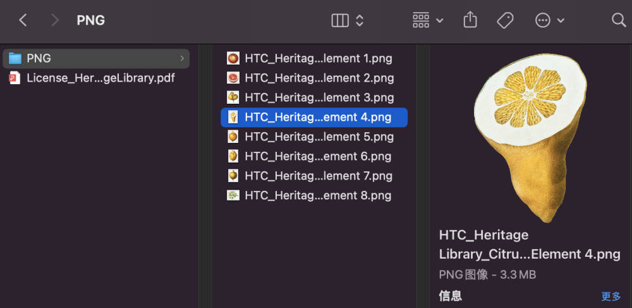Click the blue PNG folder icon
Image resolution: width=632 pixels, height=308 pixels.
pyautogui.click(x=15, y=58)
